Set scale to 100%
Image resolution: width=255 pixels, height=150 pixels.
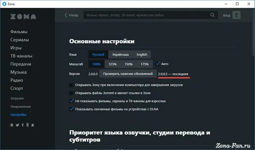click(97, 64)
